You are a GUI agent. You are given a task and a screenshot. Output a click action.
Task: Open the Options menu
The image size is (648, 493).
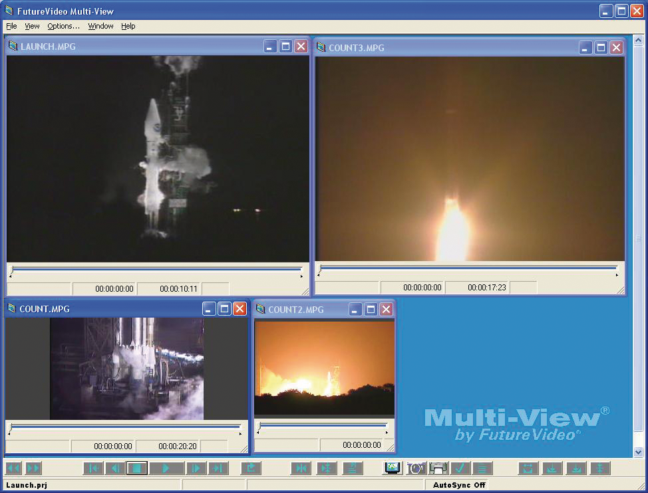point(63,26)
